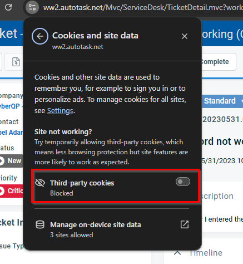
Task: Click the database icon for on-device site data
Action: pyautogui.click(x=40, y=224)
